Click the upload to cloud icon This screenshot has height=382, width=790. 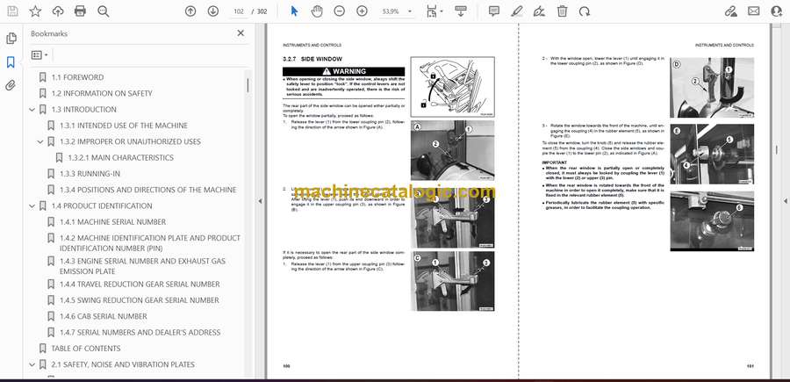[58, 11]
